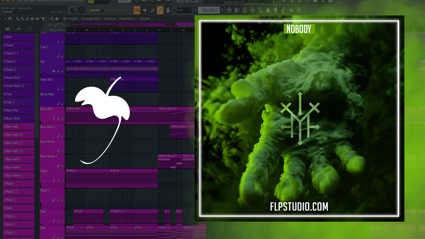Adjust the master volume knob
The image size is (425, 239).
pos(72,10)
